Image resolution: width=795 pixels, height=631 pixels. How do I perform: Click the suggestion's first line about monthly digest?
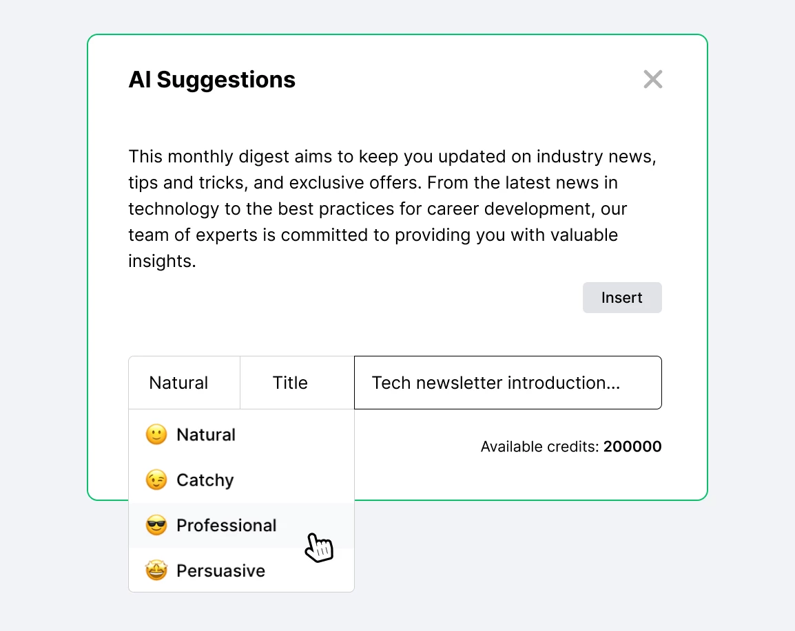point(392,157)
